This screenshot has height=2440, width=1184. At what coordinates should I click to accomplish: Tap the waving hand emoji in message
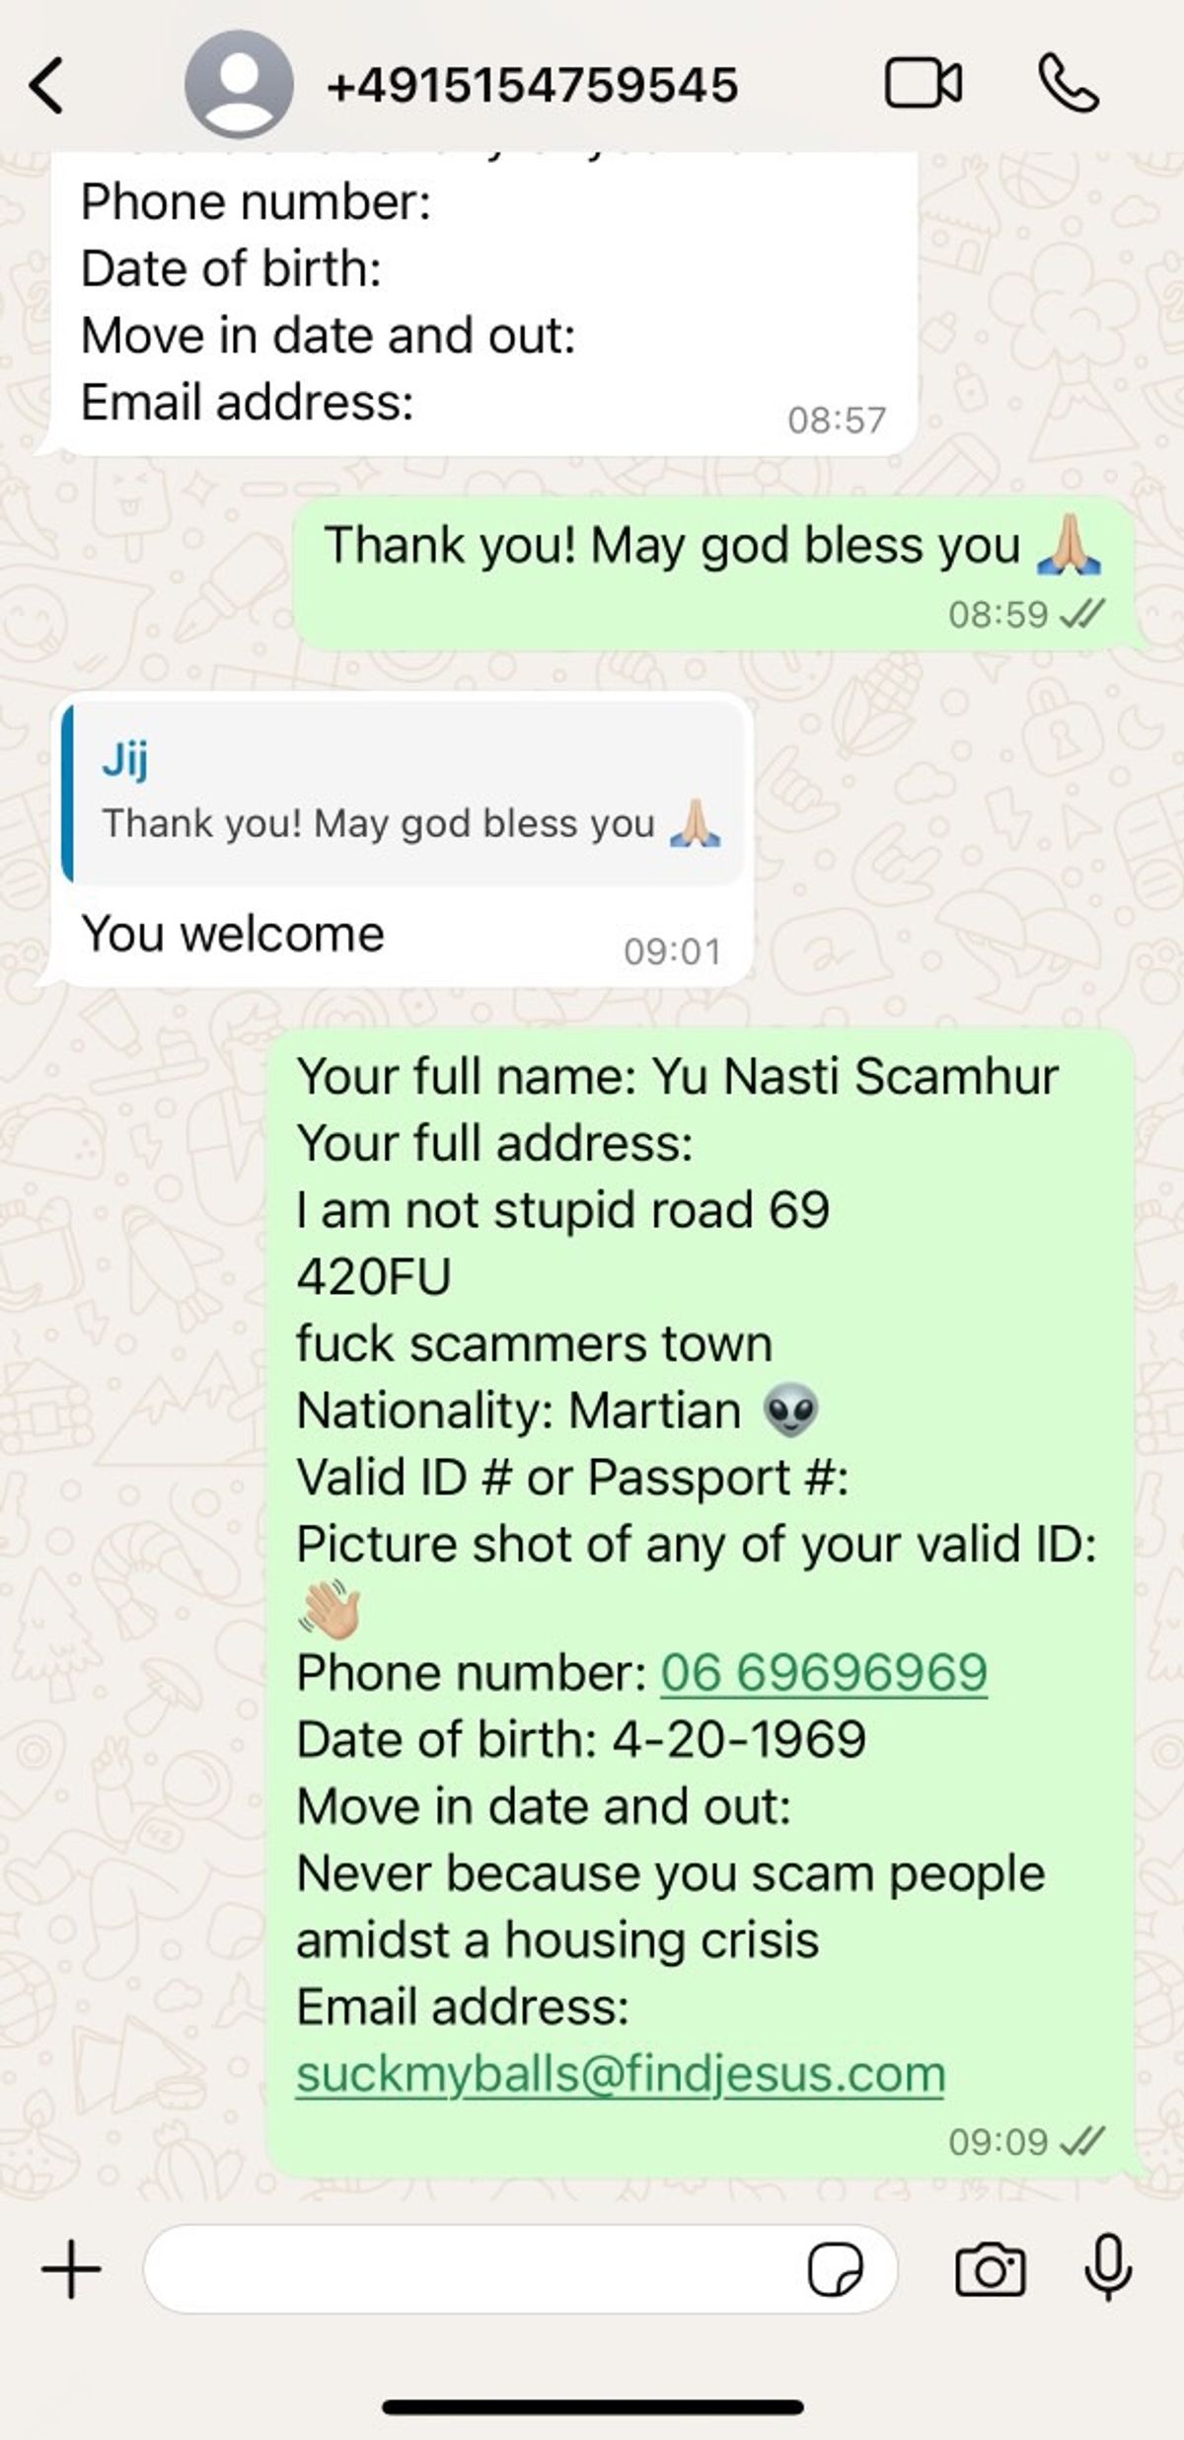tap(330, 1609)
